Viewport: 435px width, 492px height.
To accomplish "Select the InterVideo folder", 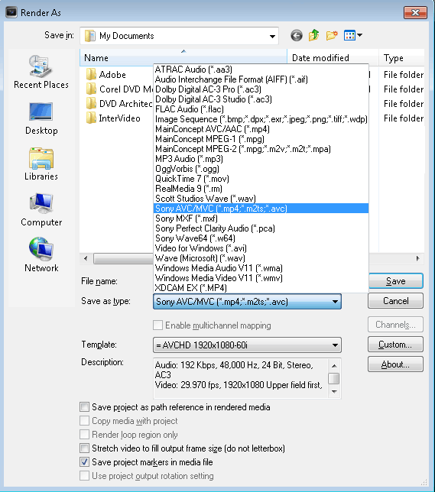I will pos(113,118).
